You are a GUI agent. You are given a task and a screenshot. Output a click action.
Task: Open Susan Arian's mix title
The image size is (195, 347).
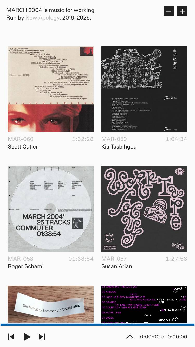[117, 266]
